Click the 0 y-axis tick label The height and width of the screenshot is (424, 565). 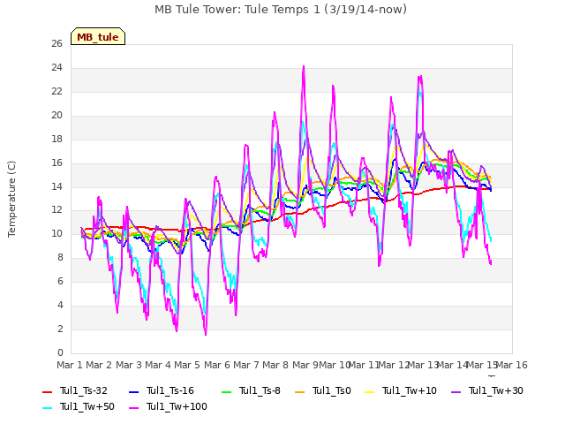[60, 353]
